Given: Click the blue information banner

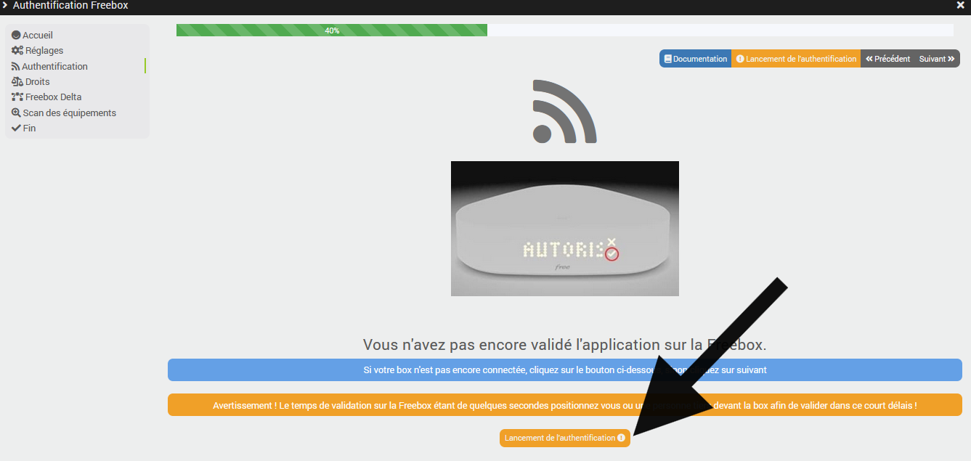Looking at the screenshot, I should tap(565, 370).
